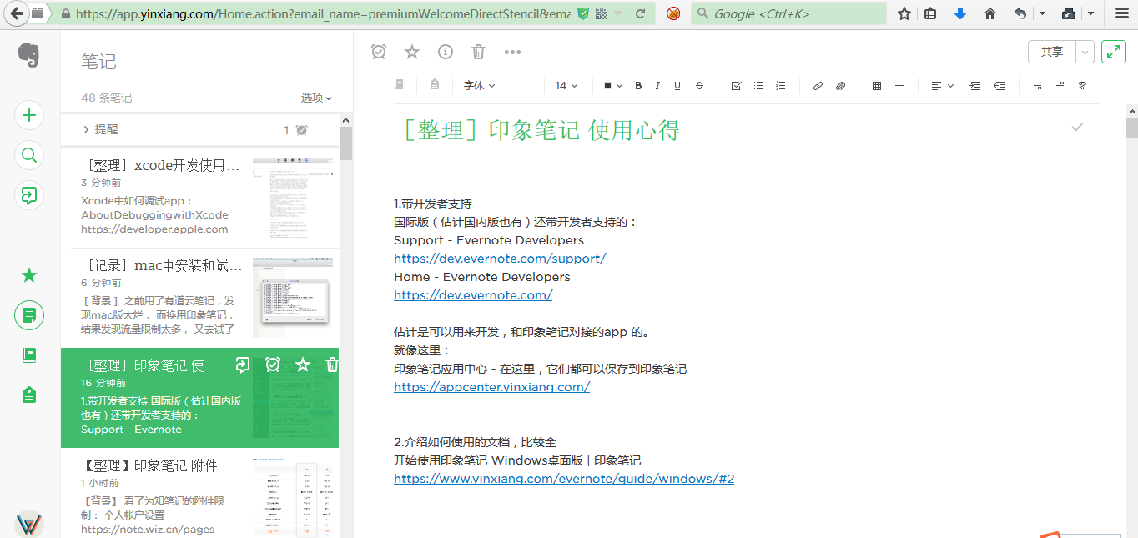Share selected 印象笔记 note via row icon

click(x=243, y=365)
